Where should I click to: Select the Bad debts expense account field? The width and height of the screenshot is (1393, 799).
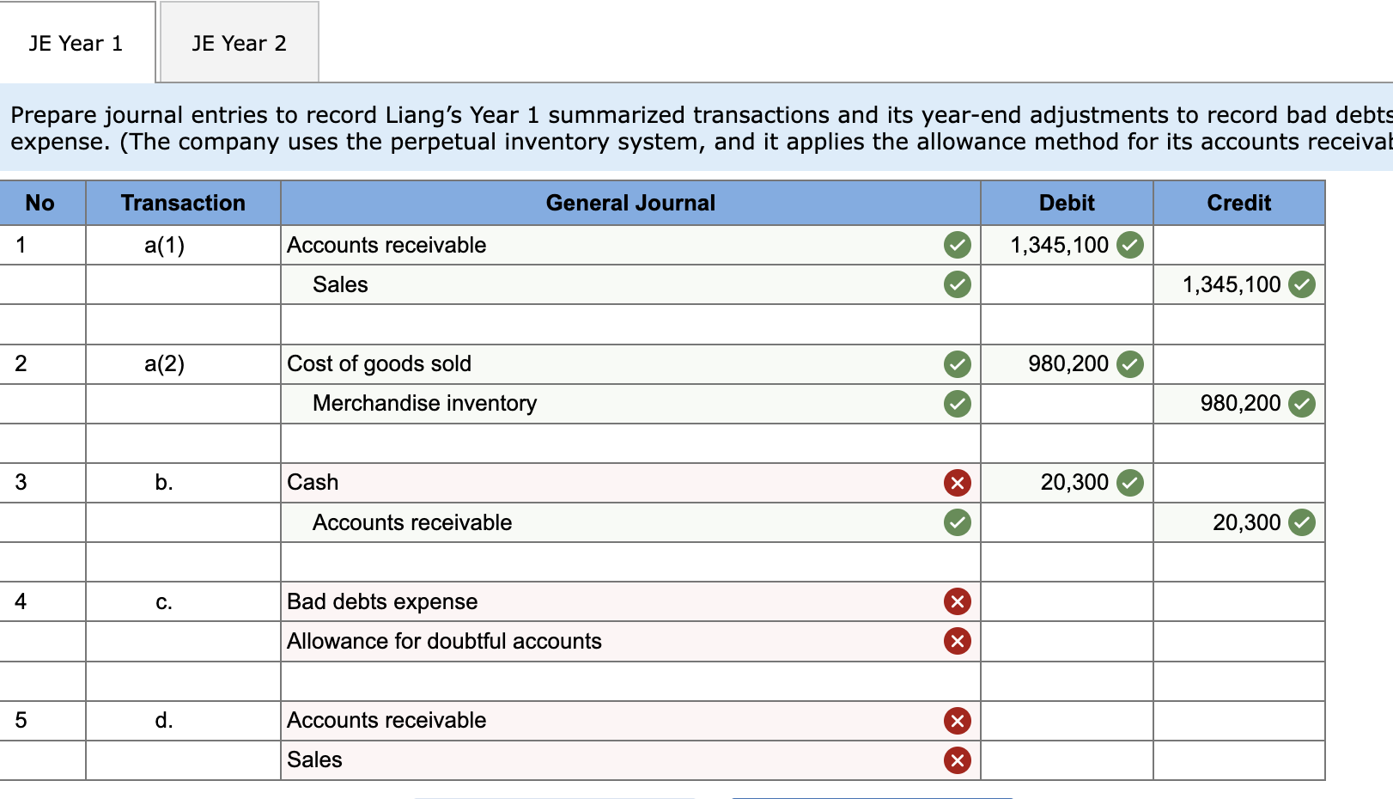pyautogui.click(x=630, y=601)
